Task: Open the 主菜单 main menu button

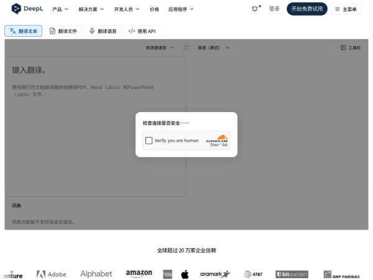Action: pyautogui.click(x=346, y=9)
